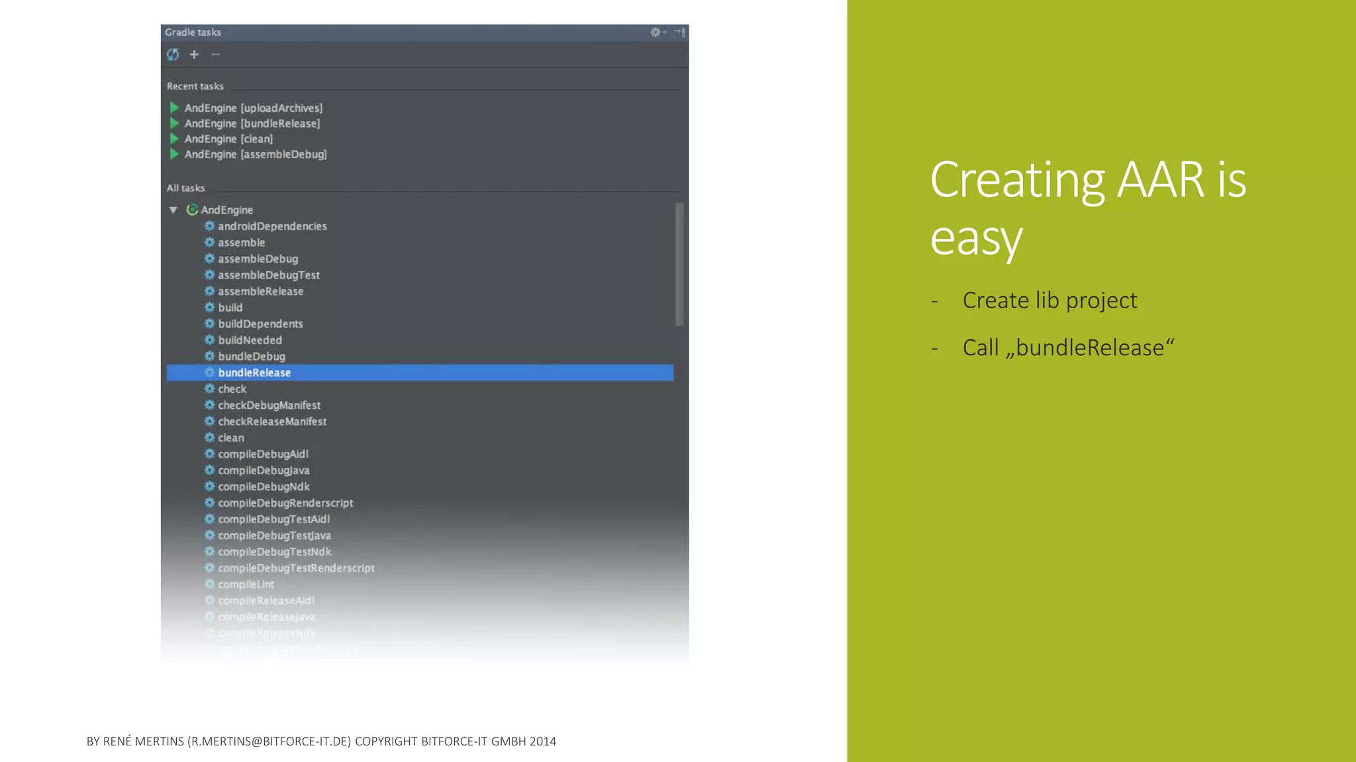Select the compileDebugJava task
Image resolution: width=1356 pixels, height=762 pixels.
pos(257,470)
